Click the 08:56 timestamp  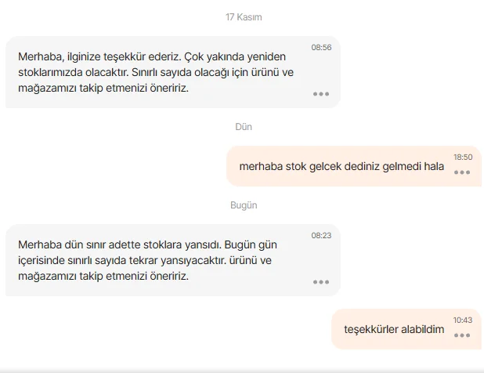321,48
